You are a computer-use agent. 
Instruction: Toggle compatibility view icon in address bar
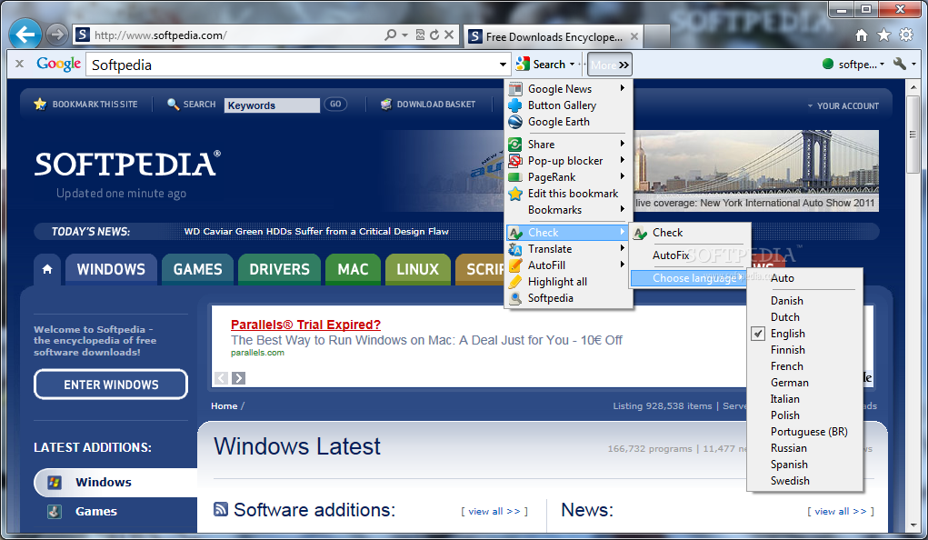click(420, 35)
